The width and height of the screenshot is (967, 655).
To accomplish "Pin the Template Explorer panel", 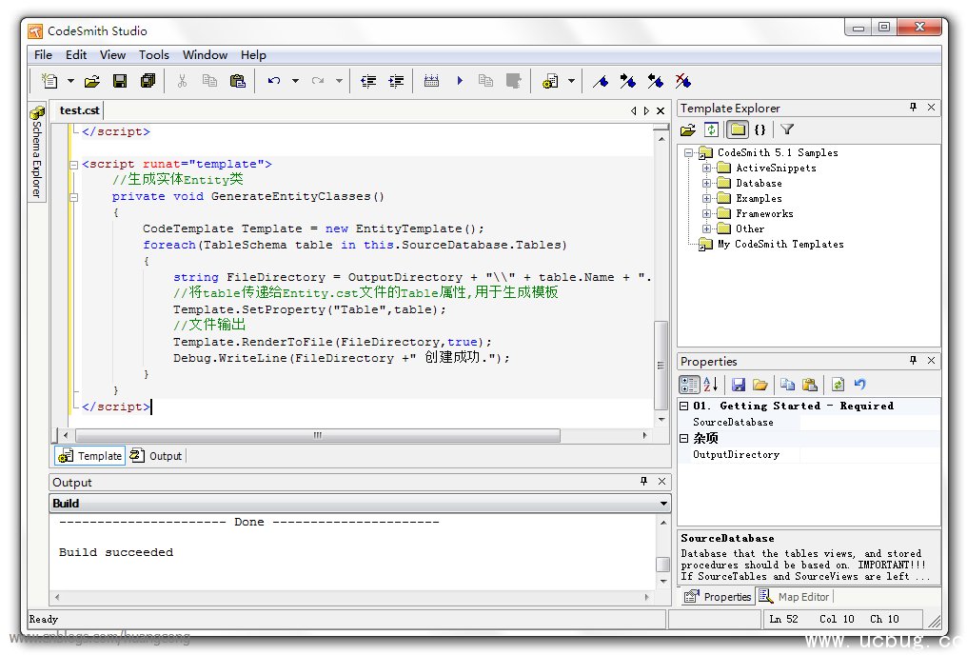I will point(913,108).
